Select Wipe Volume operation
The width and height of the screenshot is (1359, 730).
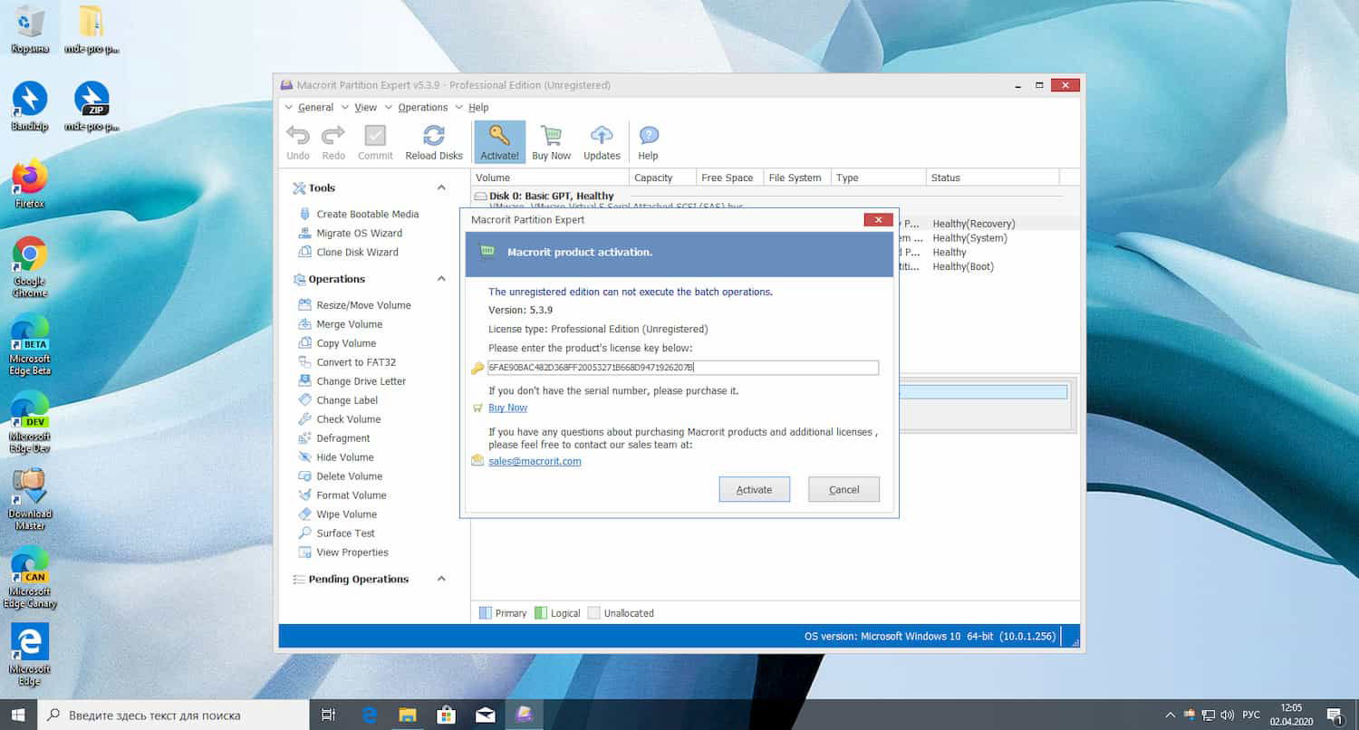pyautogui.click(x=346, y=514)
